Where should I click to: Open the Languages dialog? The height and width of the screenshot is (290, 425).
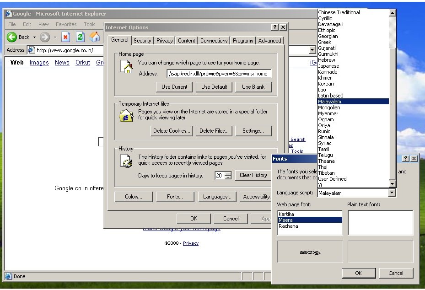[217, 197]
